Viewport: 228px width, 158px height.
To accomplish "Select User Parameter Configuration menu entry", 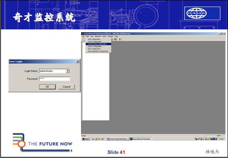I will pos(98,51).
